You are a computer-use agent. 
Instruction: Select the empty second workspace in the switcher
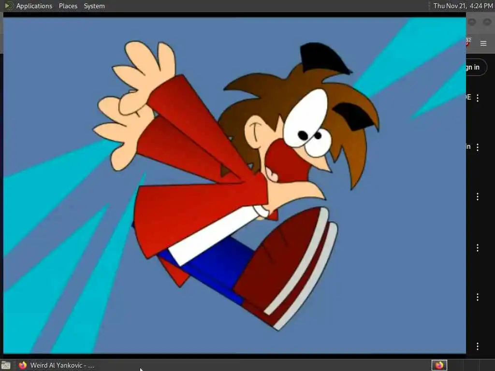pos(455,365)
